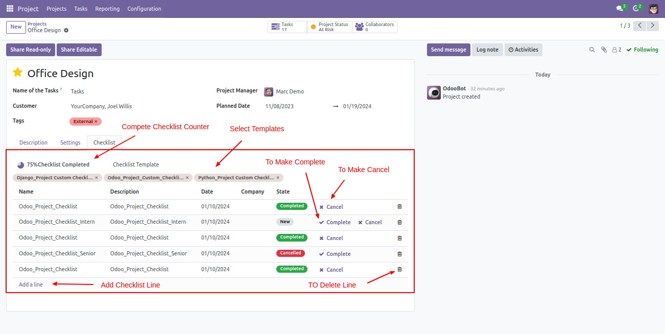Go to the previous record arrow
Viewport: 665px width, 334px height.
click(x=639, y=26)
